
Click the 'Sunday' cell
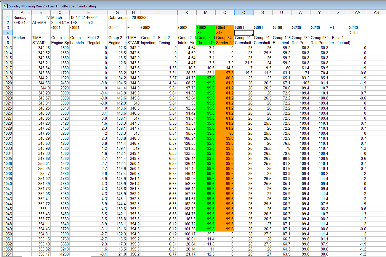22,17
